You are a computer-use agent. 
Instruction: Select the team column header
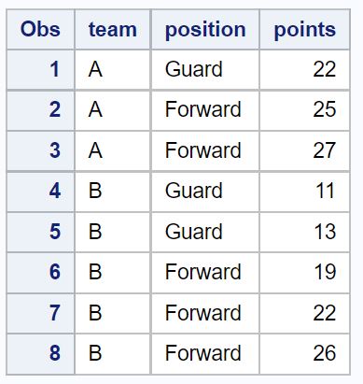click(x=113, y=29)
